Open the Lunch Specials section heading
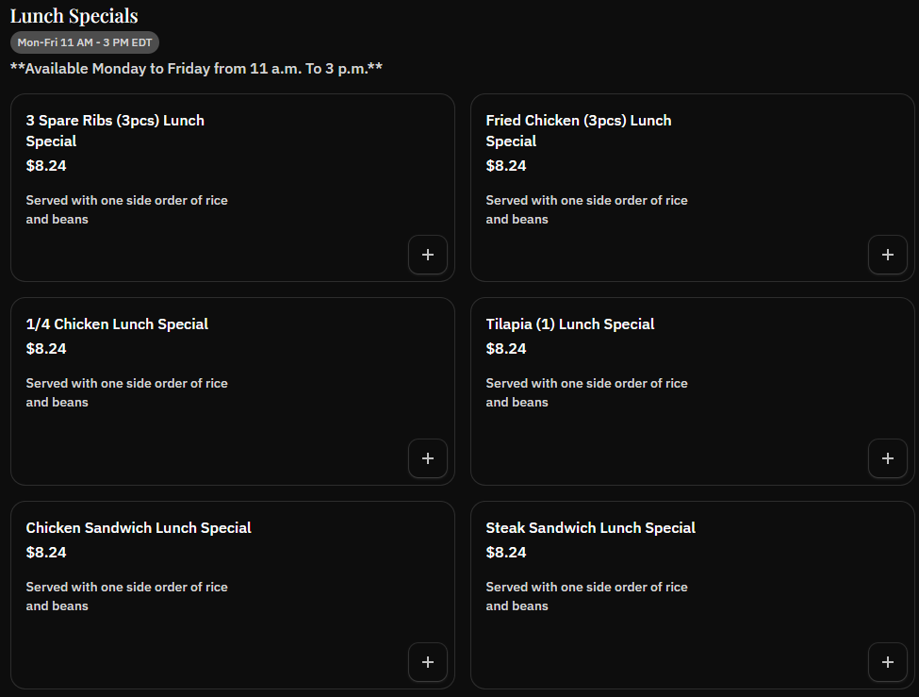 (74, 16)
